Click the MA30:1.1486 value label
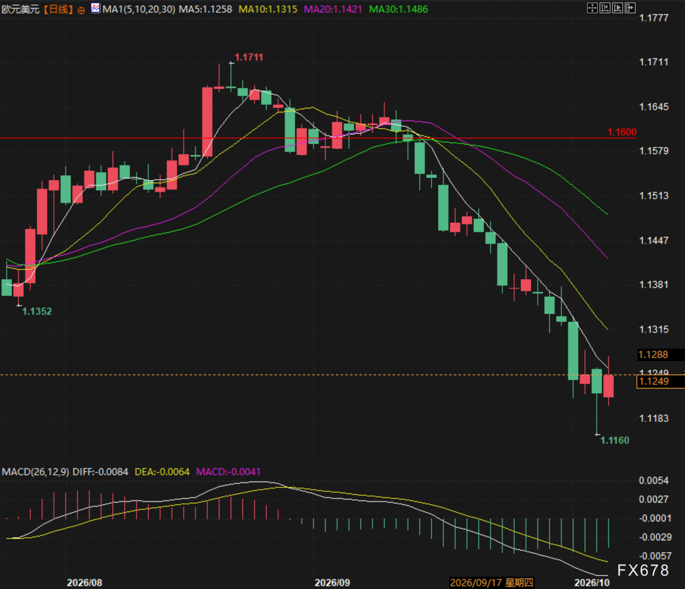685x589 pixels. pyautogui.click(x=398, y=9)
